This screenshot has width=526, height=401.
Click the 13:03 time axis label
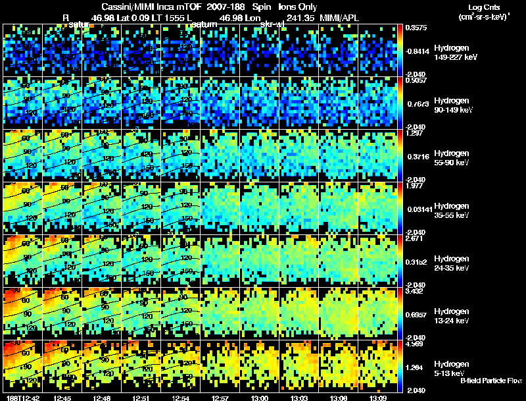(299, 398)
